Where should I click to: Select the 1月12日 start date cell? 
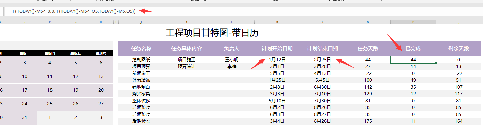(x=277, y=60)
